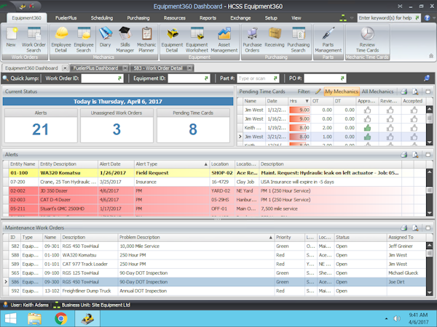
Task: Toggle Accepted thumb for Jim West 3/21 row
Action: [414, 137]
